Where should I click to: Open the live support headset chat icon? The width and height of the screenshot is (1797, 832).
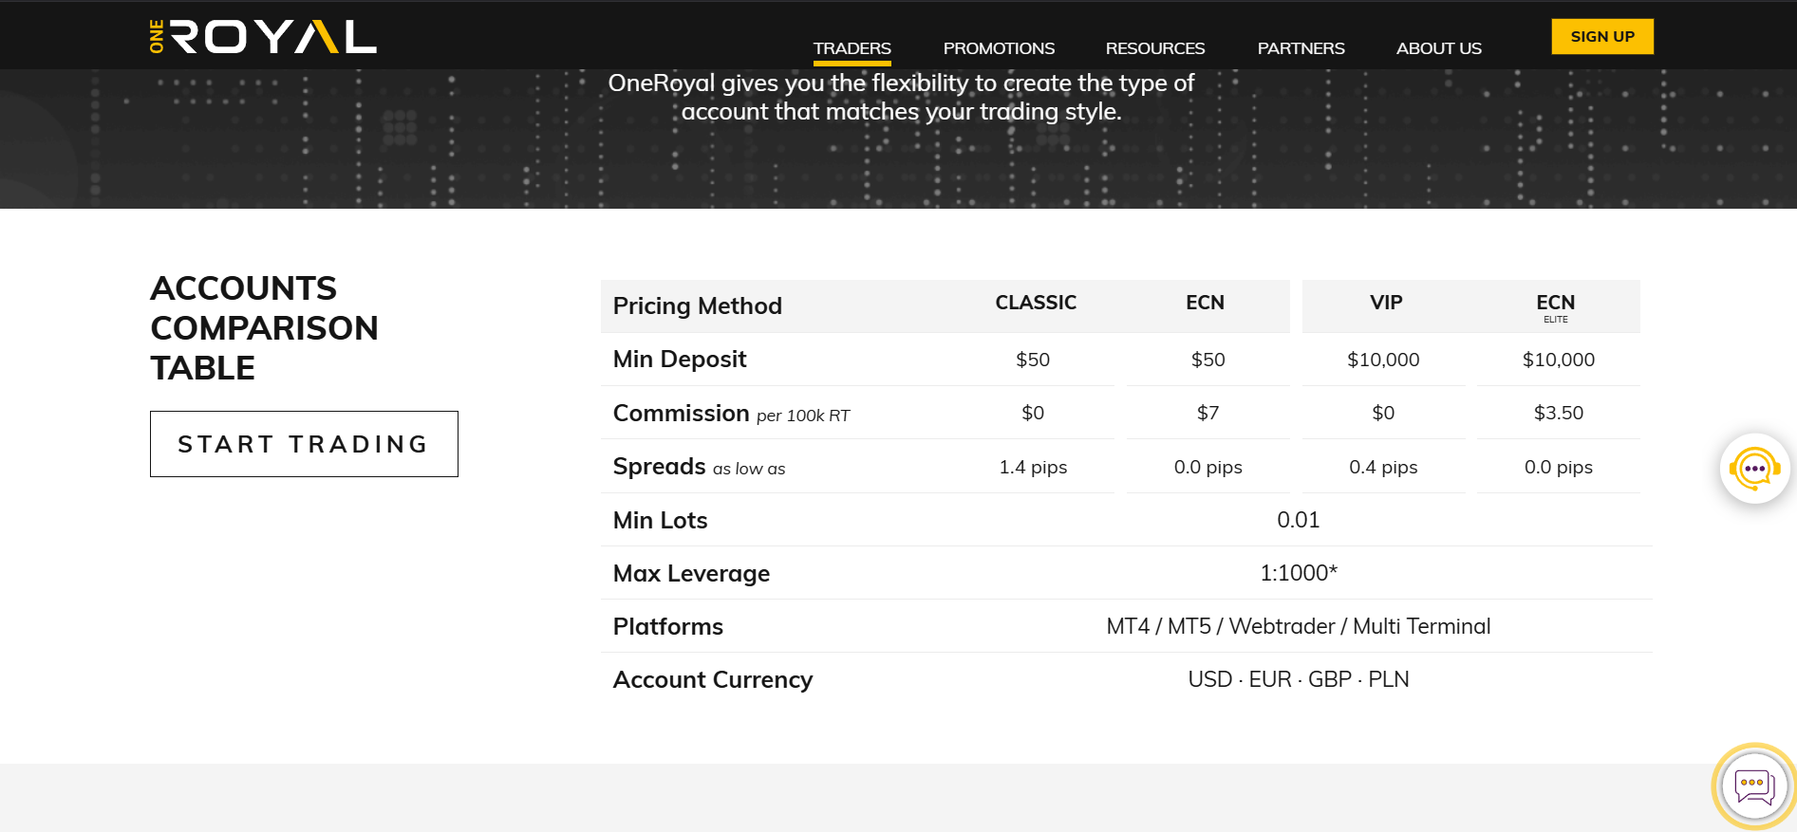1754,469
